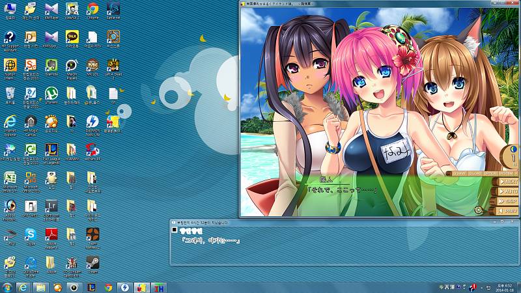Launch Skype from the desktop
Screen dimensions: 521x293
click(30, 234)
